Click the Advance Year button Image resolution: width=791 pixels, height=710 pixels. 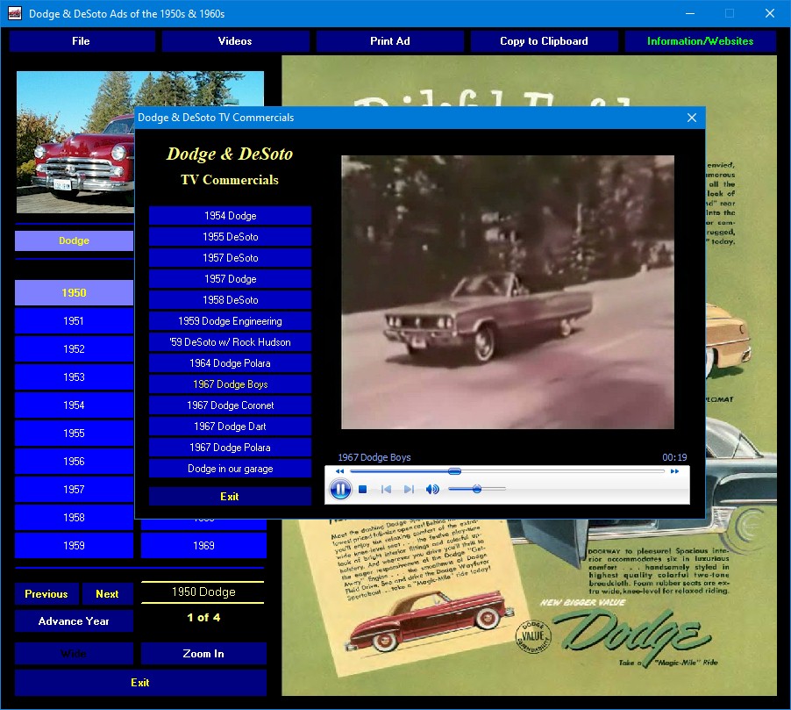74,621
